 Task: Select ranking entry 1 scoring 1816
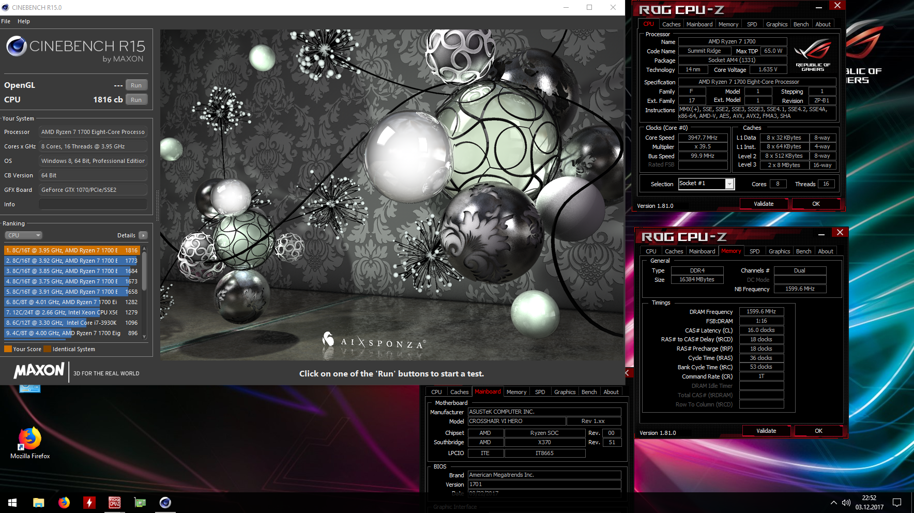point(72,250)
